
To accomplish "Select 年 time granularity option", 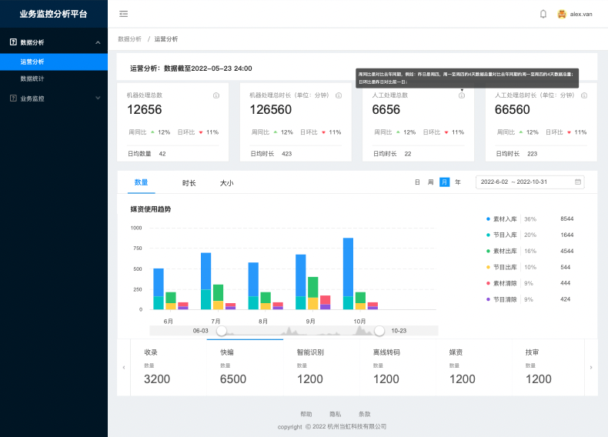I will tap(458, 182).
